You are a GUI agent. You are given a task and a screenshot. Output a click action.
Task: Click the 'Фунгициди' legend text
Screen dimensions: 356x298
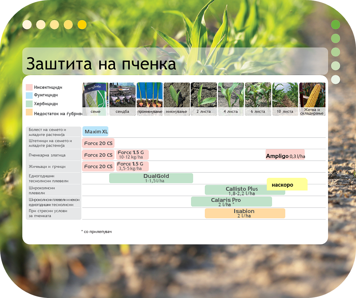coord(46,95)
